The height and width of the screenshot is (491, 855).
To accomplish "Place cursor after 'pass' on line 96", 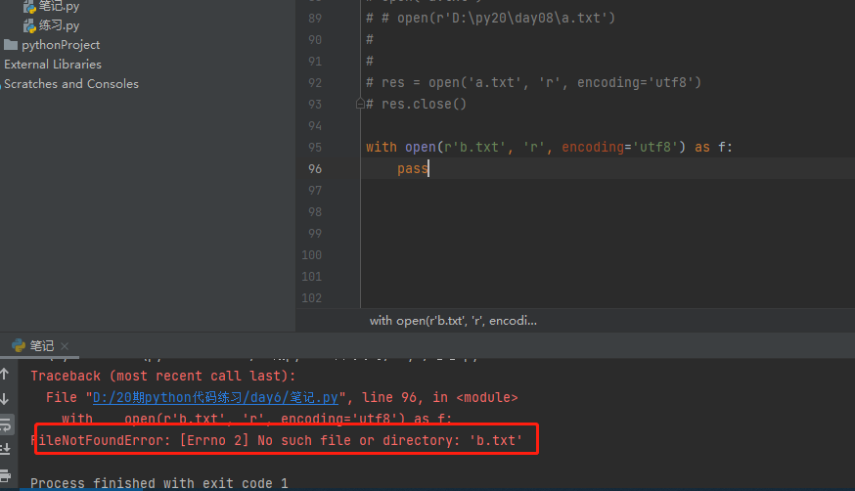I will point(429,168).
